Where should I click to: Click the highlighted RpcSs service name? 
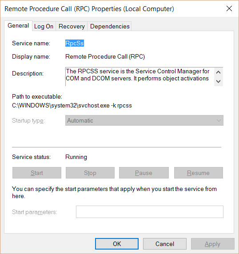tap(75, 43)
